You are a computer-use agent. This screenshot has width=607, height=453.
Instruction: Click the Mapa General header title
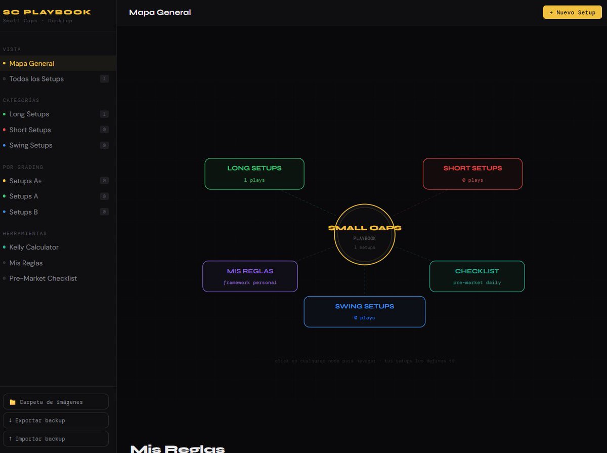160,12
